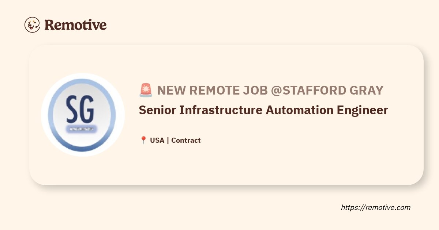Select the Senior Infrastructure Automation Engineer title
The height and width of the screenshot is (230, 439).
pos(263,110)
